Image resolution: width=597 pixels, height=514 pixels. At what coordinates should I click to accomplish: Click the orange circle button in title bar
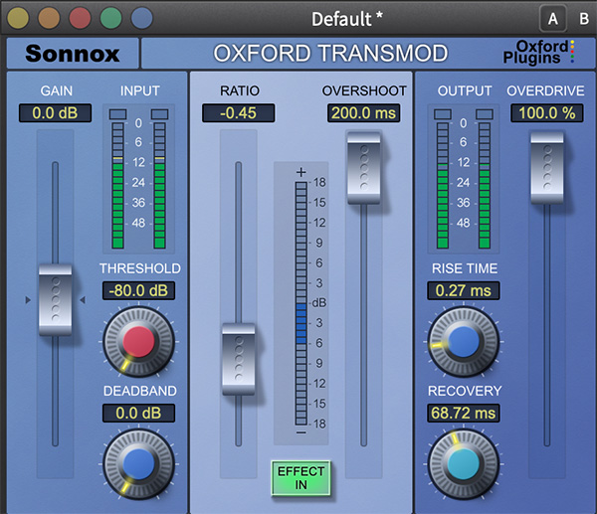pyautogui.click(x=49, y=18)
